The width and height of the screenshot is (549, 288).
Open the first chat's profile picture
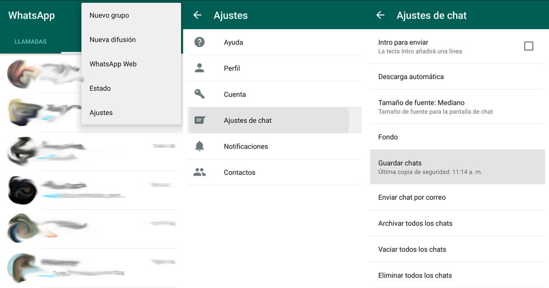(x=21, y=73)
